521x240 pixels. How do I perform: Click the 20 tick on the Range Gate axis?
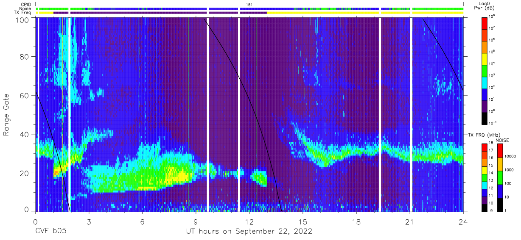[x=25, y=173]
